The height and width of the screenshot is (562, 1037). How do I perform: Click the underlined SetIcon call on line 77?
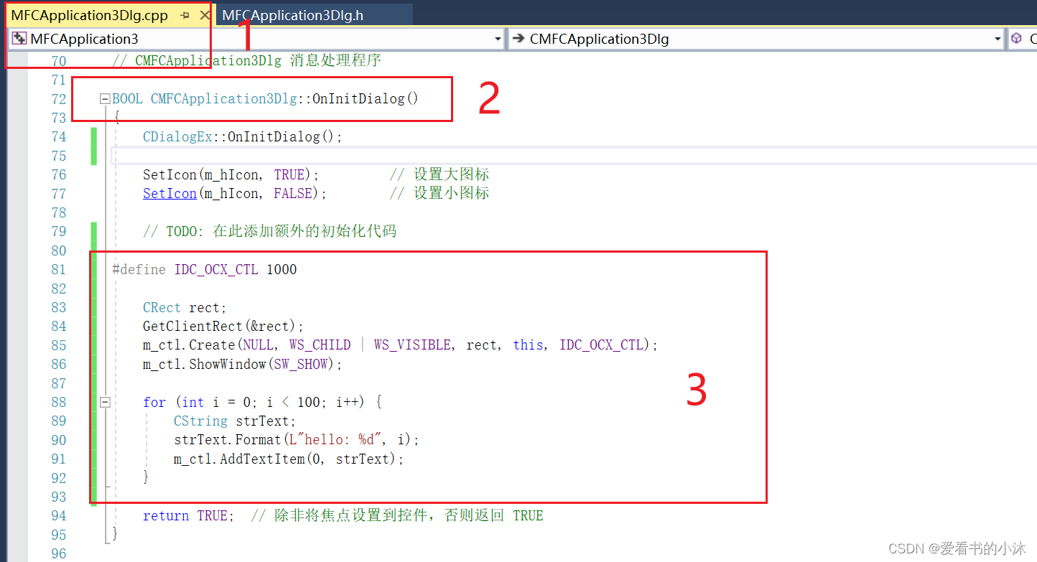(x=169, y=193)
